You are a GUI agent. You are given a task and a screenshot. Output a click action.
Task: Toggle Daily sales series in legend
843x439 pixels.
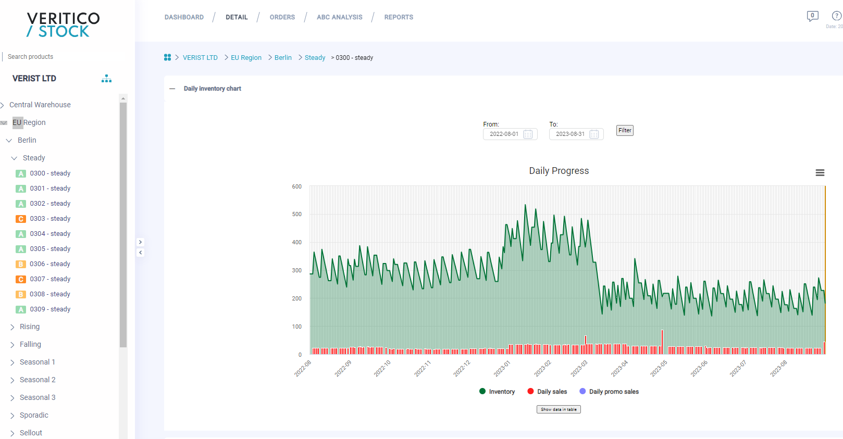coord(547,392)
